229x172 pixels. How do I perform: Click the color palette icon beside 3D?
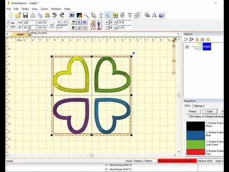click(79, 15)
